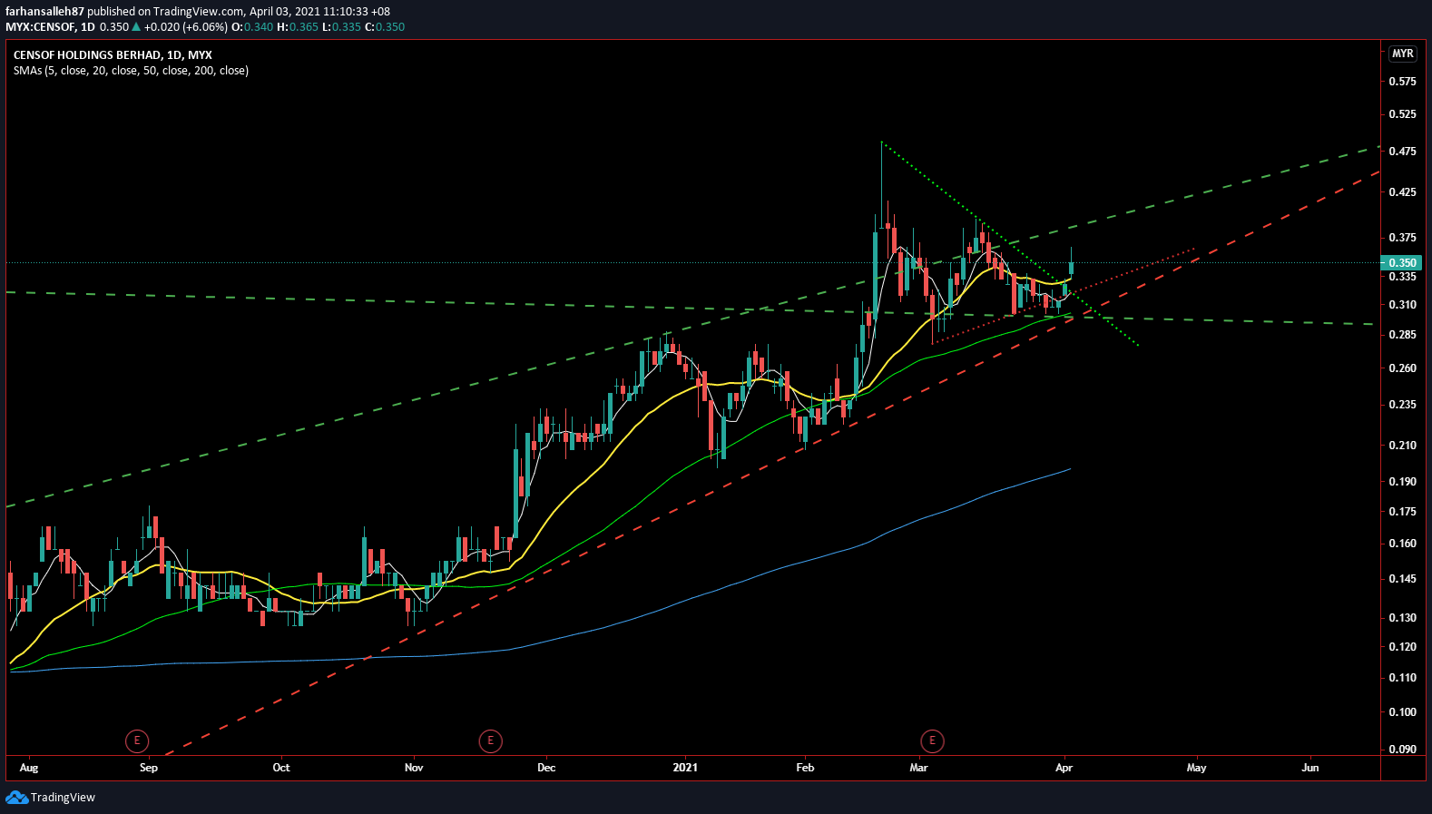Click the 0.160 price axis label

[1402, 544]
